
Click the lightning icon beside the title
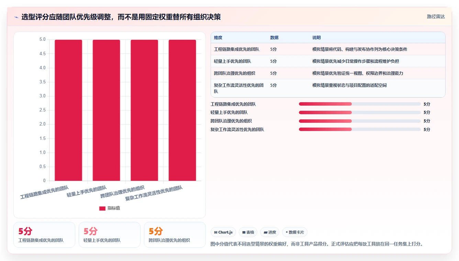(16, 17)
